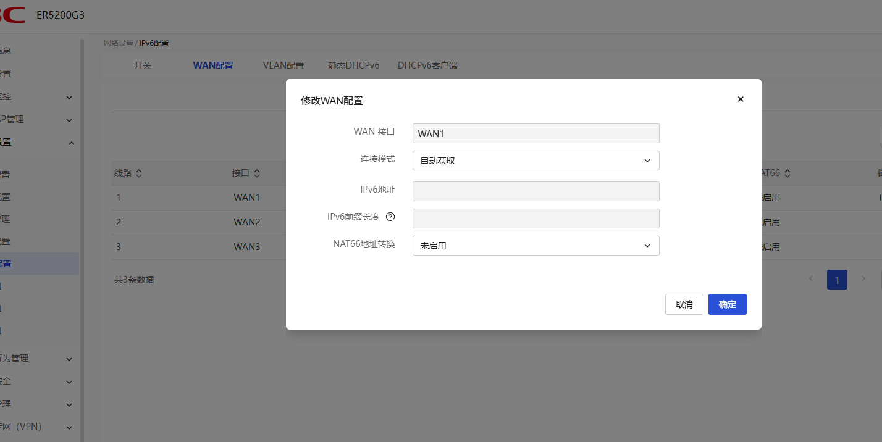The image size is (882, 442).
Task: Select page 1 in pagination
Action: click(837, 280)
